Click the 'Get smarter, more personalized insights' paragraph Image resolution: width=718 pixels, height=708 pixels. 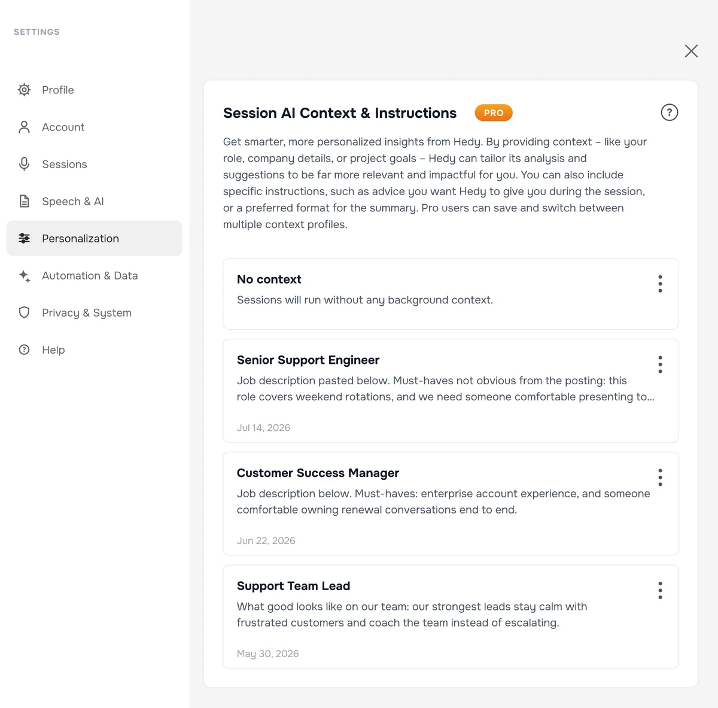(x=435, y=183)
